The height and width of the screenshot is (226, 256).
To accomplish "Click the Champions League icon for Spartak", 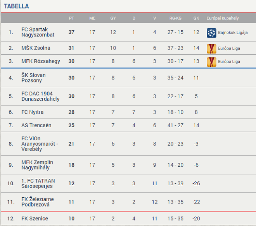I will click(211, 33).
